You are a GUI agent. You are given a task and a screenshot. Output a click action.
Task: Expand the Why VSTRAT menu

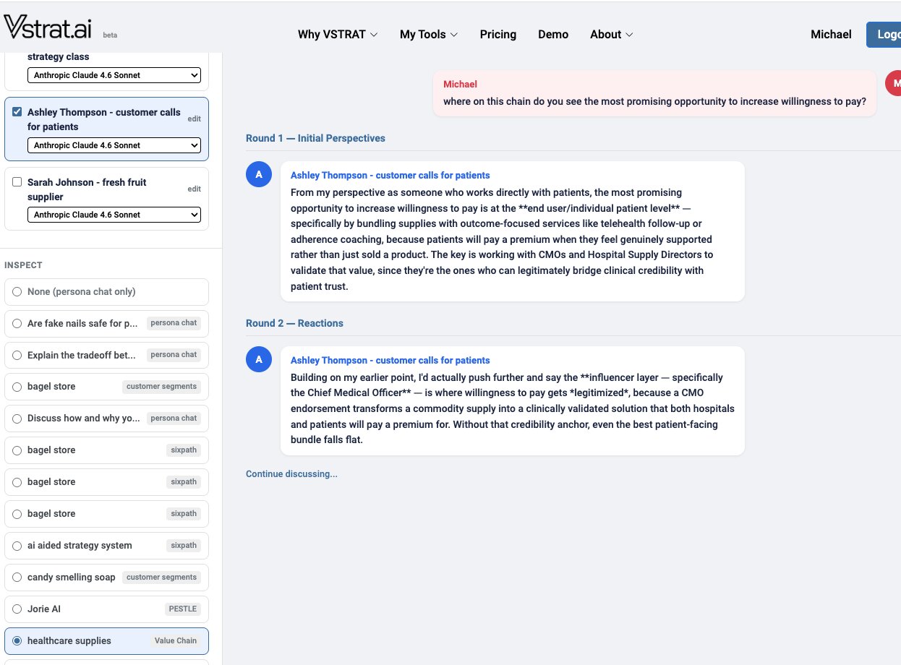coord(338,35)
